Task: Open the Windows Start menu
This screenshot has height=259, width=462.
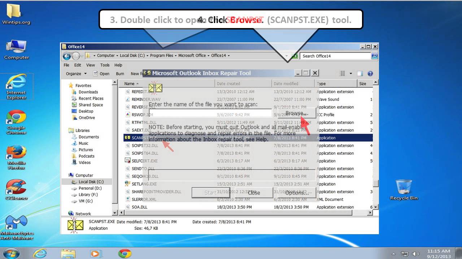Action: pos(12,253)
